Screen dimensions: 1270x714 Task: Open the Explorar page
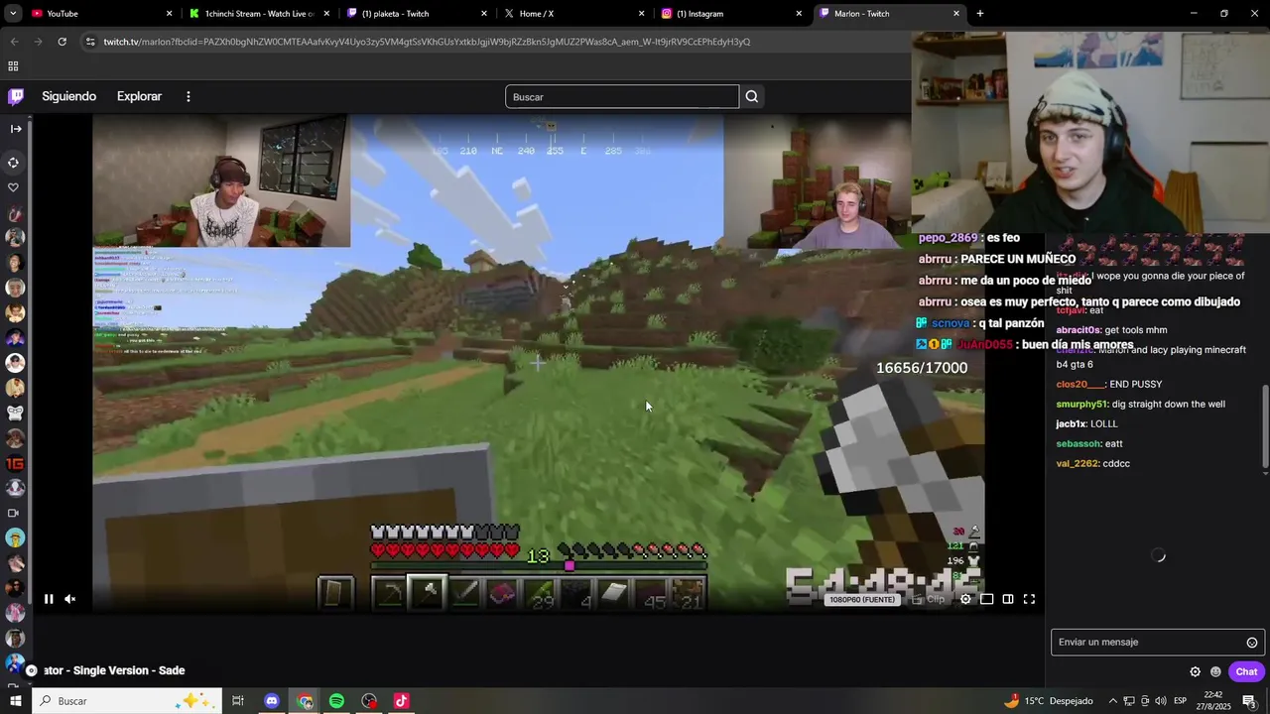[x=139, y=96]
